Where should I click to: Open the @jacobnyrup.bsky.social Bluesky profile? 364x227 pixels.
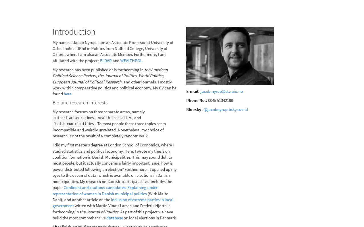coord(226,110)
